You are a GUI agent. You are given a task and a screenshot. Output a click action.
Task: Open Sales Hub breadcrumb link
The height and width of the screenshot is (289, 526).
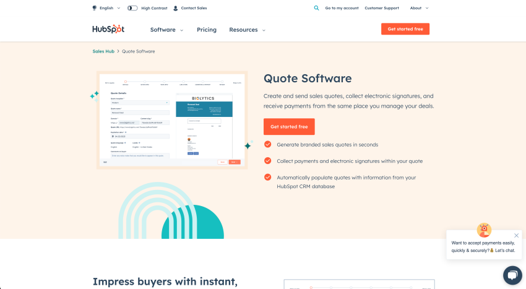pyautogui.click(x=103, y=51)
